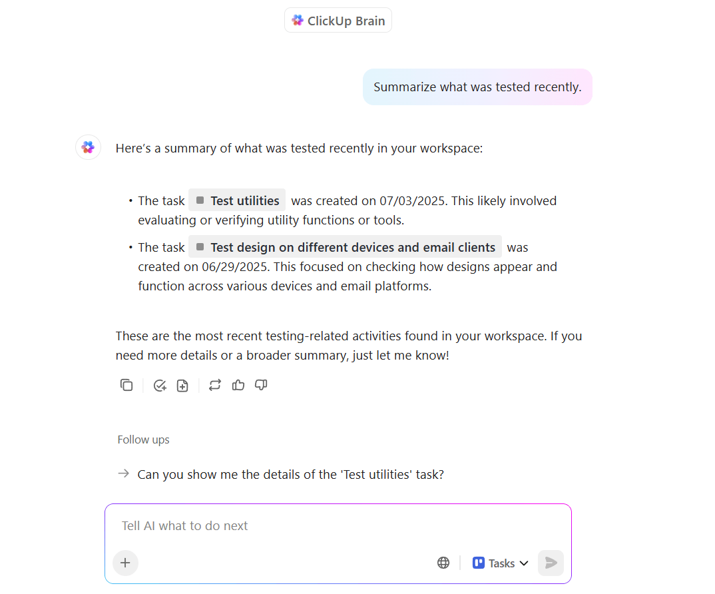Screen dimensions: 715x594
Task: Create a task from this response
Action: [160, 385]
